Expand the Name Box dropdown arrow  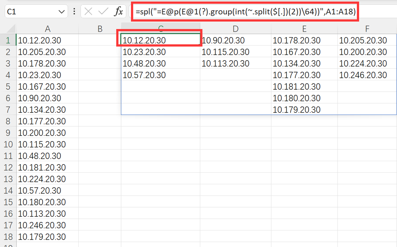[x=61, y=12]
